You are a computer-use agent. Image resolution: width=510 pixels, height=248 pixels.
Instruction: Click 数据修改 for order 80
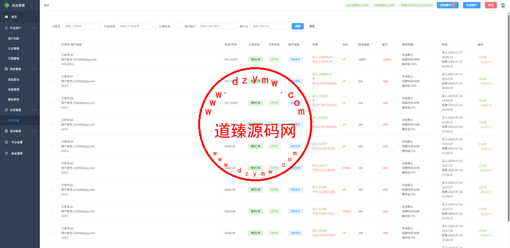pos(486,236)
